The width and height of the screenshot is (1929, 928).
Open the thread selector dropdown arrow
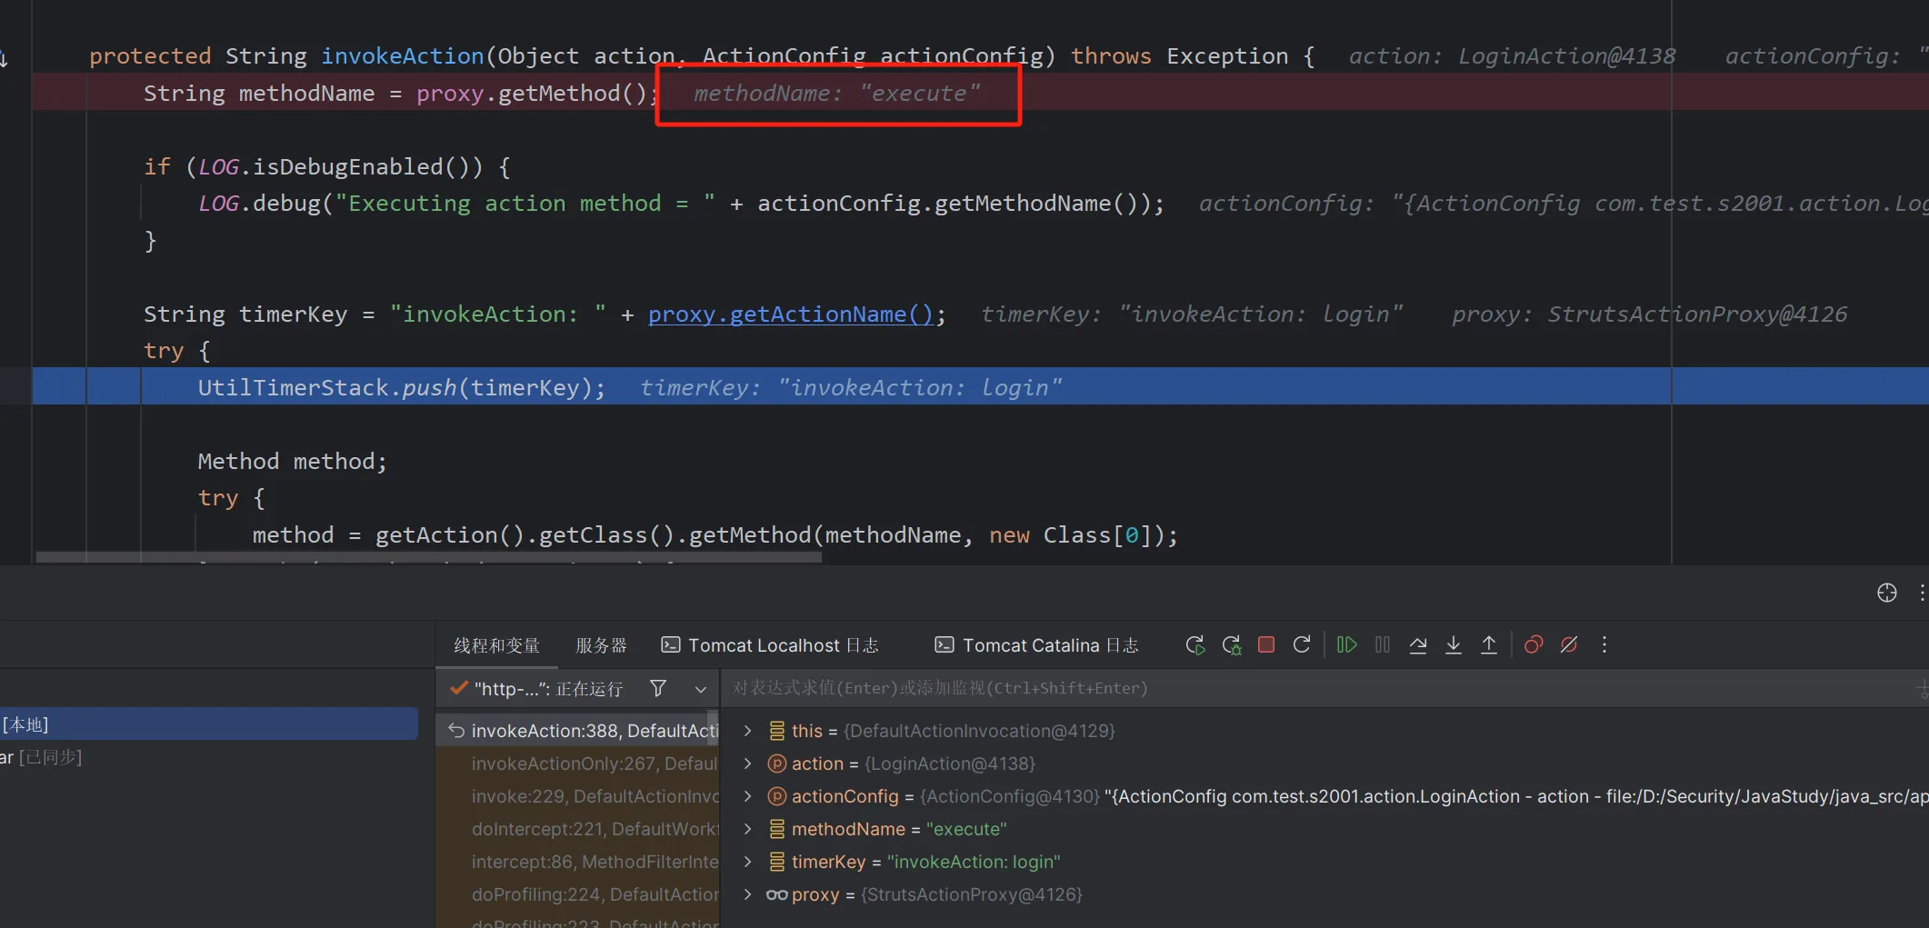click(x=701, y=689)
